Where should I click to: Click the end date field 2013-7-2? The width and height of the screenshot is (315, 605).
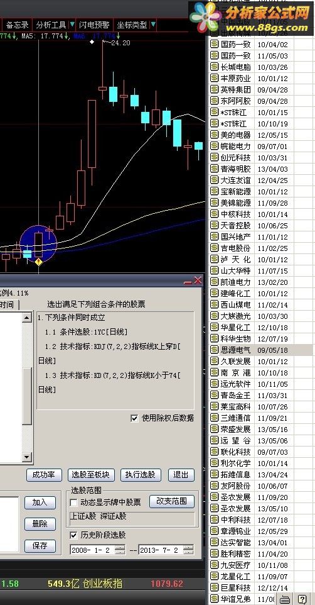(161, 550)
